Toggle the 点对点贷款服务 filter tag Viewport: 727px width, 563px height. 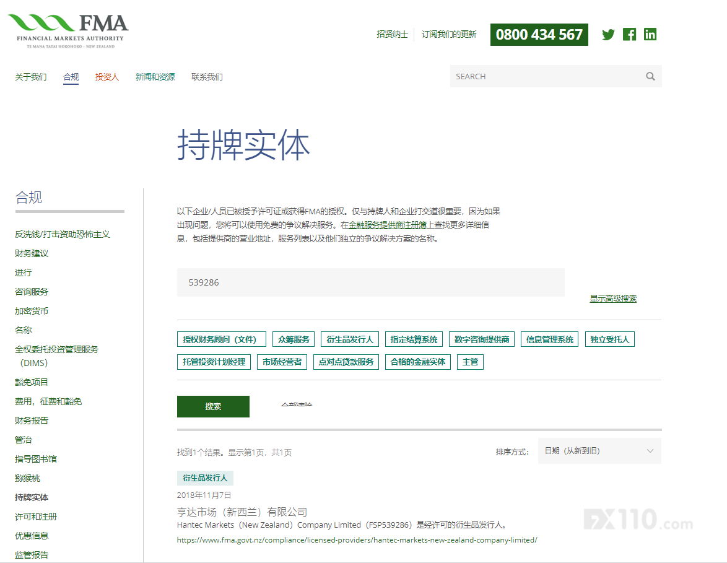click(x=346, y=362)
